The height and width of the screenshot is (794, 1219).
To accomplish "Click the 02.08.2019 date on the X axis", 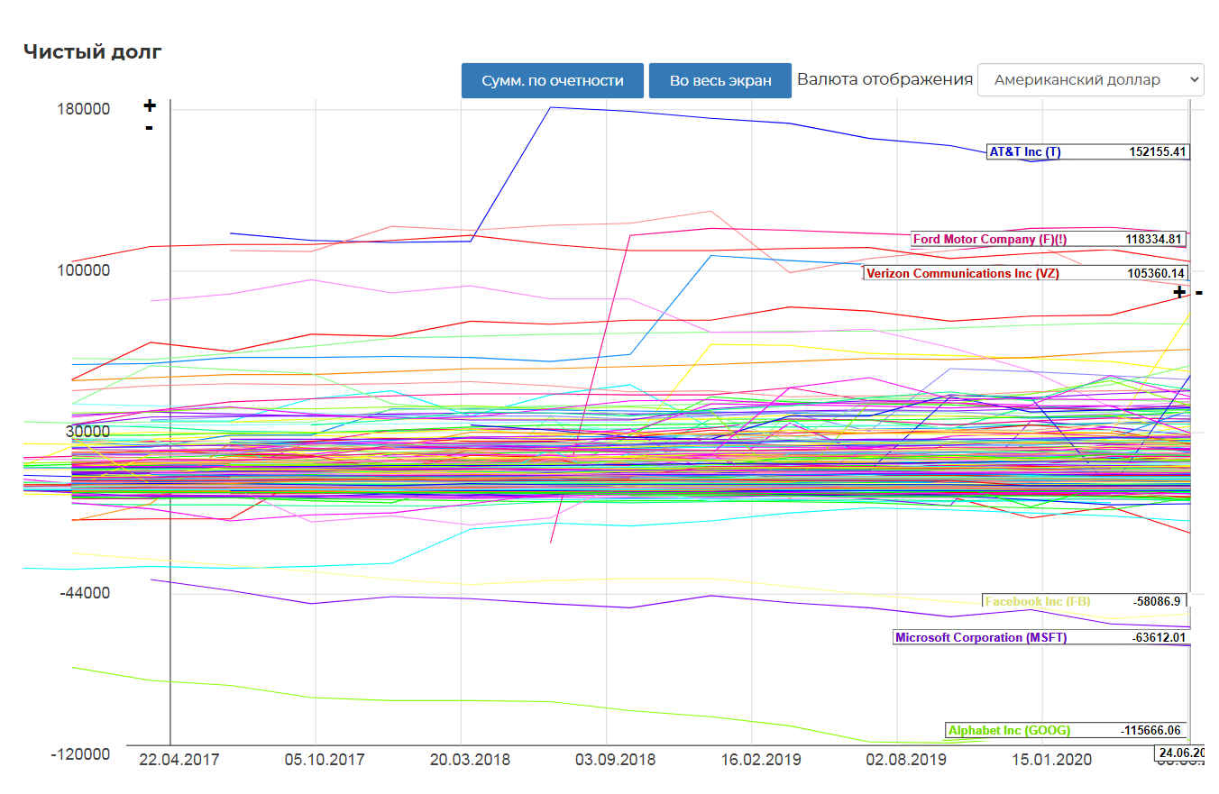I will tap(906, 760).
